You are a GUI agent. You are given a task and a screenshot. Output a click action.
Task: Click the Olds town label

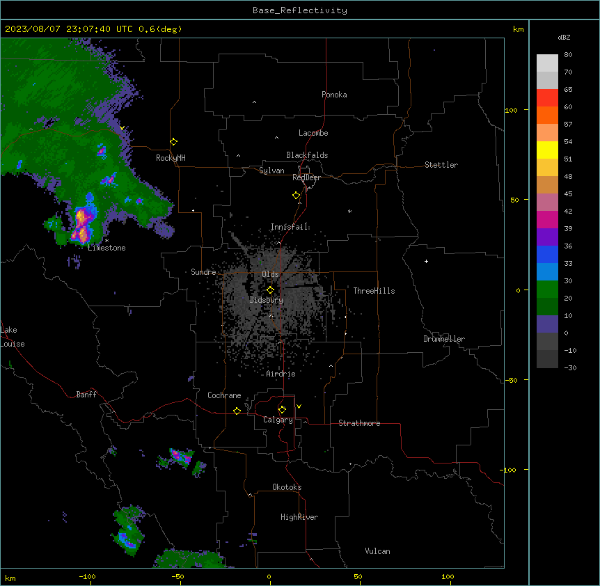270,274
